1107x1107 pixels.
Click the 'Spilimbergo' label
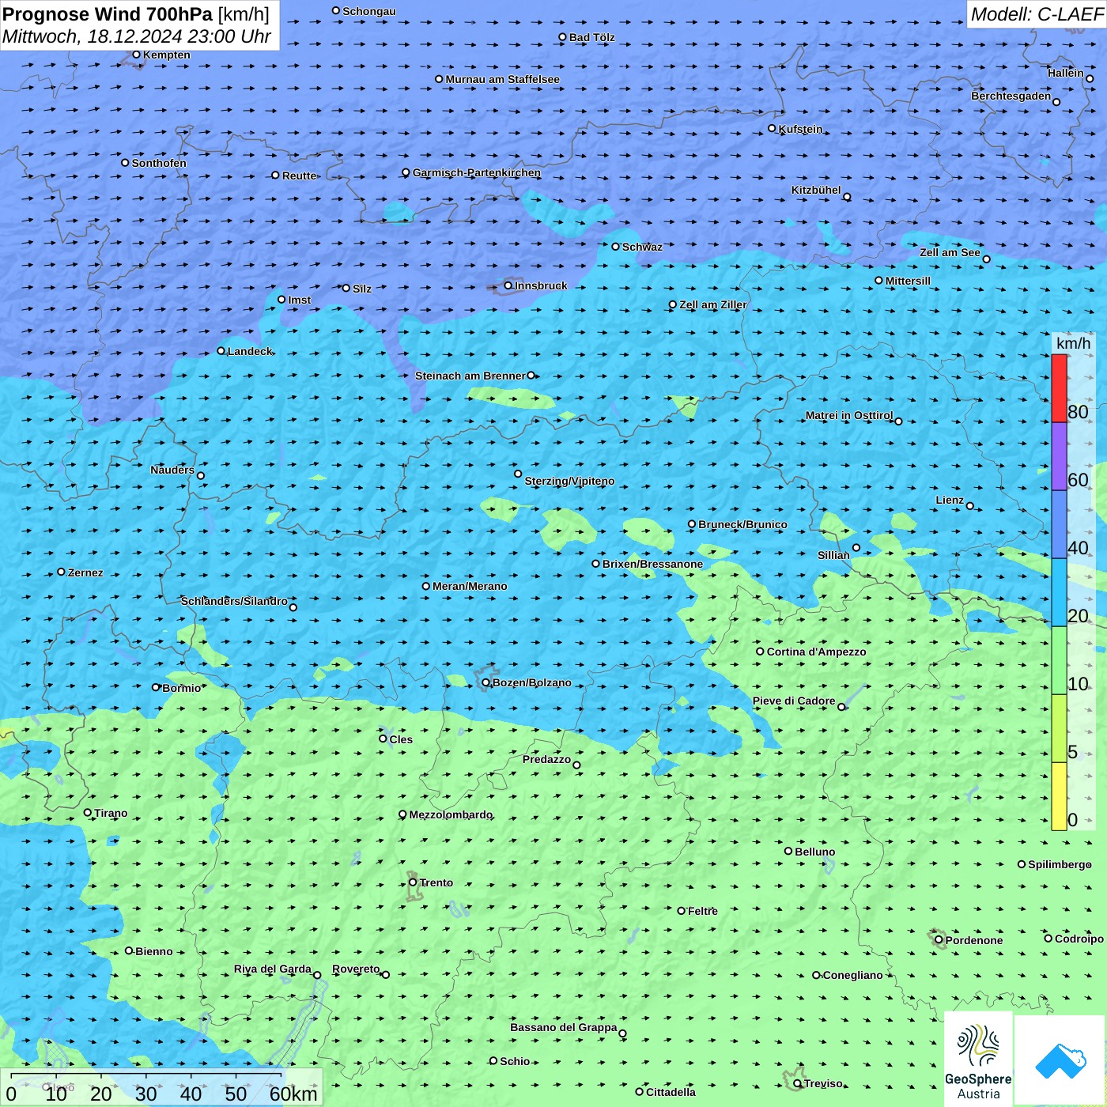(x=1060, y=864)
